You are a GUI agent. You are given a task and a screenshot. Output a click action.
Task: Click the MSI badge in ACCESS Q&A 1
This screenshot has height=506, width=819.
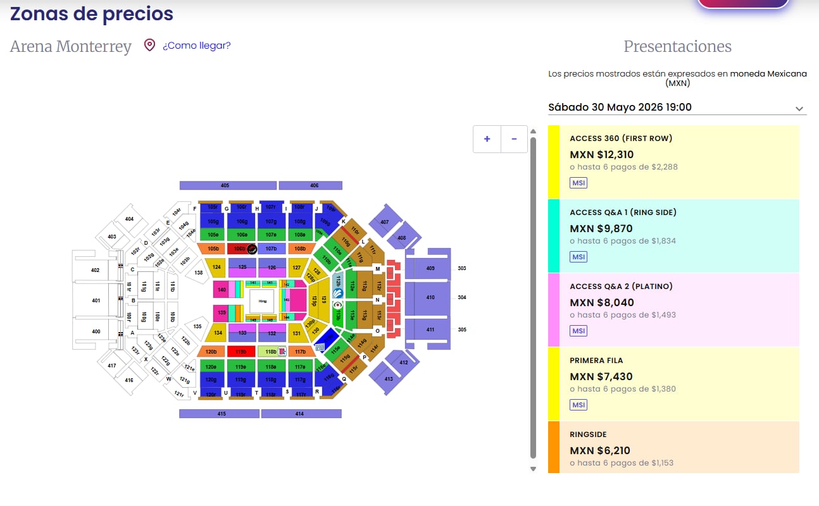pos(578,256)
